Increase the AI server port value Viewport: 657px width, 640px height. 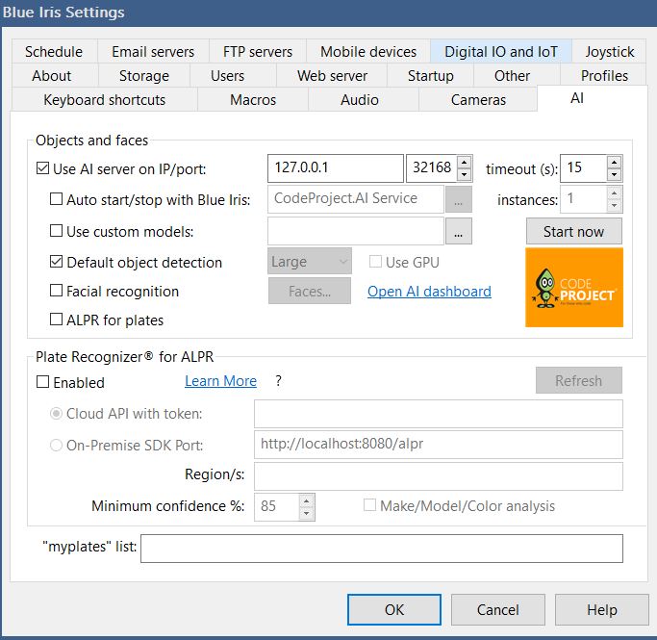[465, 163]
